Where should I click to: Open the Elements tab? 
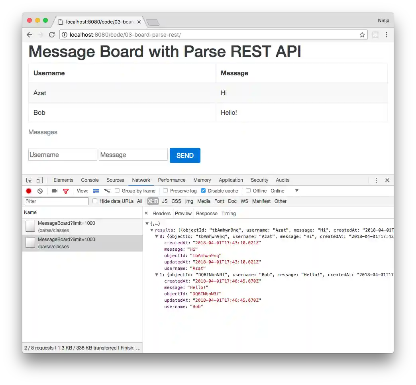tap(63, 180)
